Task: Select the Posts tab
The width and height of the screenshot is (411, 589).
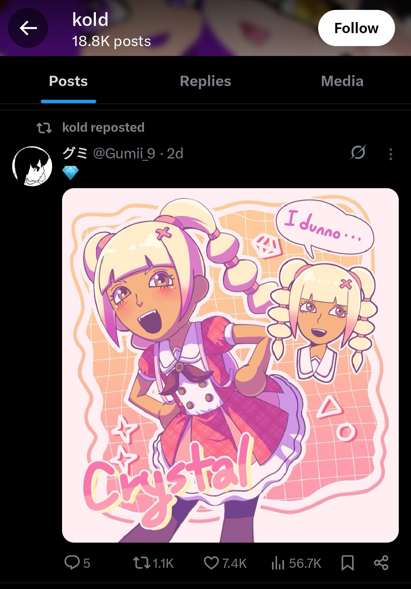Action: tap(68, 81)
